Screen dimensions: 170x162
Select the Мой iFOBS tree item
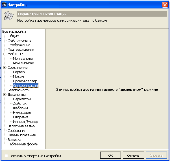pos(16,54)
